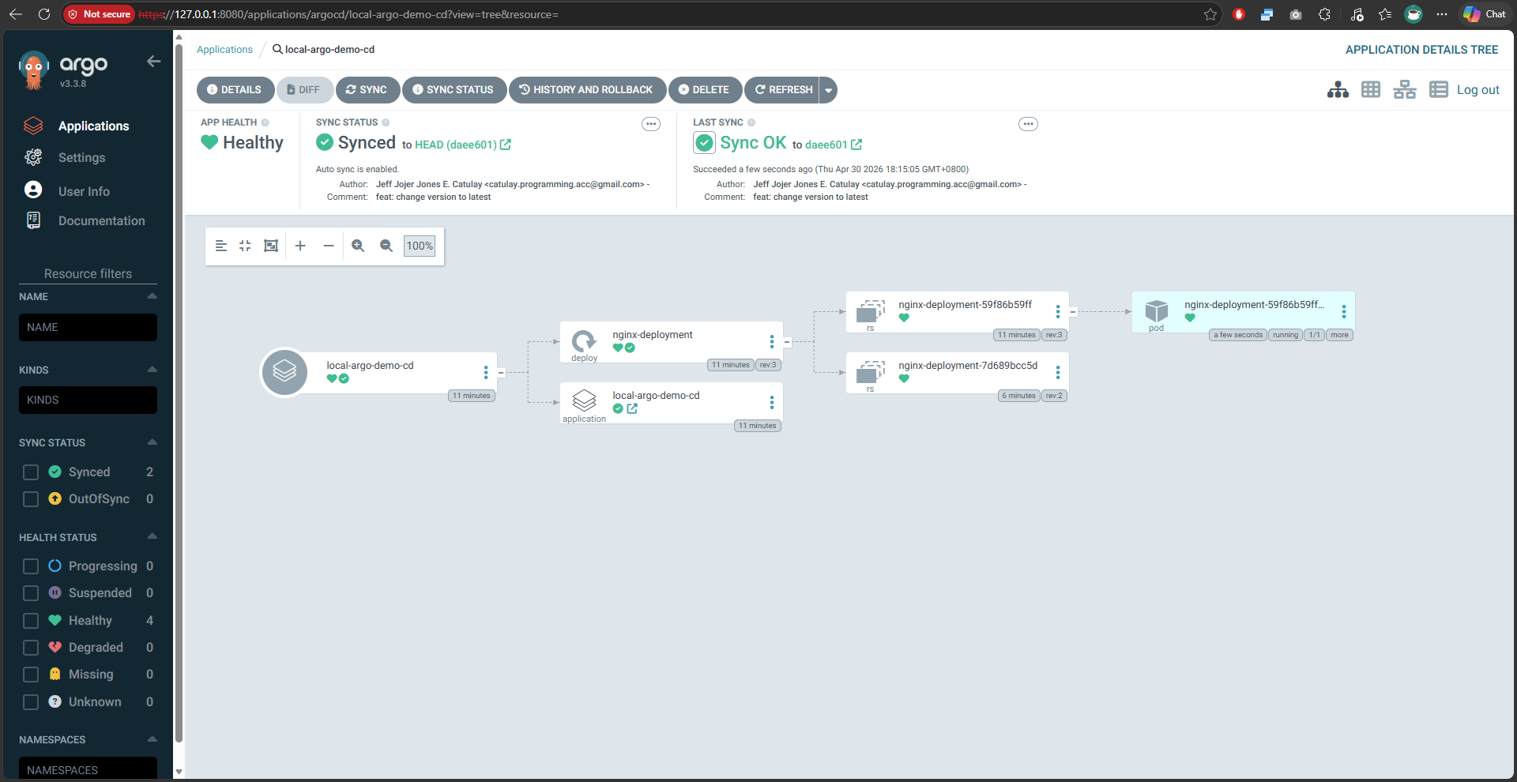This screenshot has width=1517, height=782.
Task: Select the nginx-deployment deploy node
Action: coord(672,342)
